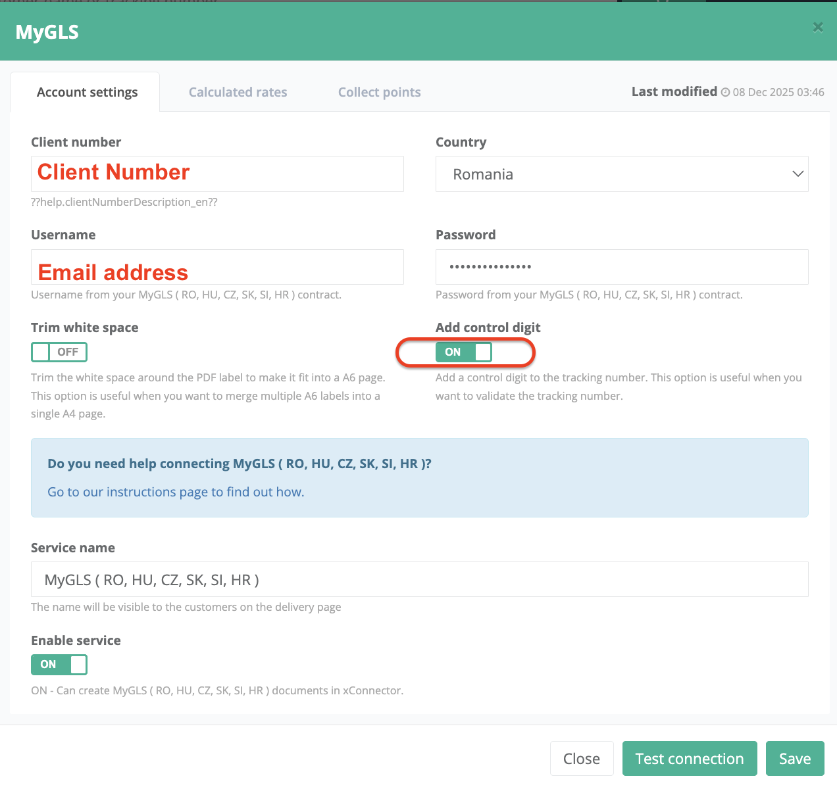
Task: Save the MyGLS account settings
Action: point(795,759)
